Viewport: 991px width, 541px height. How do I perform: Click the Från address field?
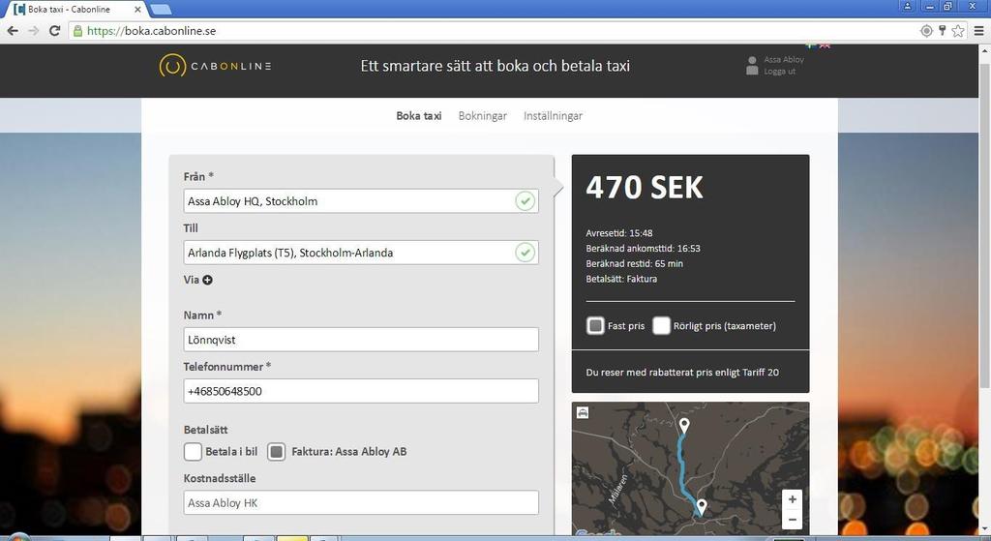pos(361,201)
